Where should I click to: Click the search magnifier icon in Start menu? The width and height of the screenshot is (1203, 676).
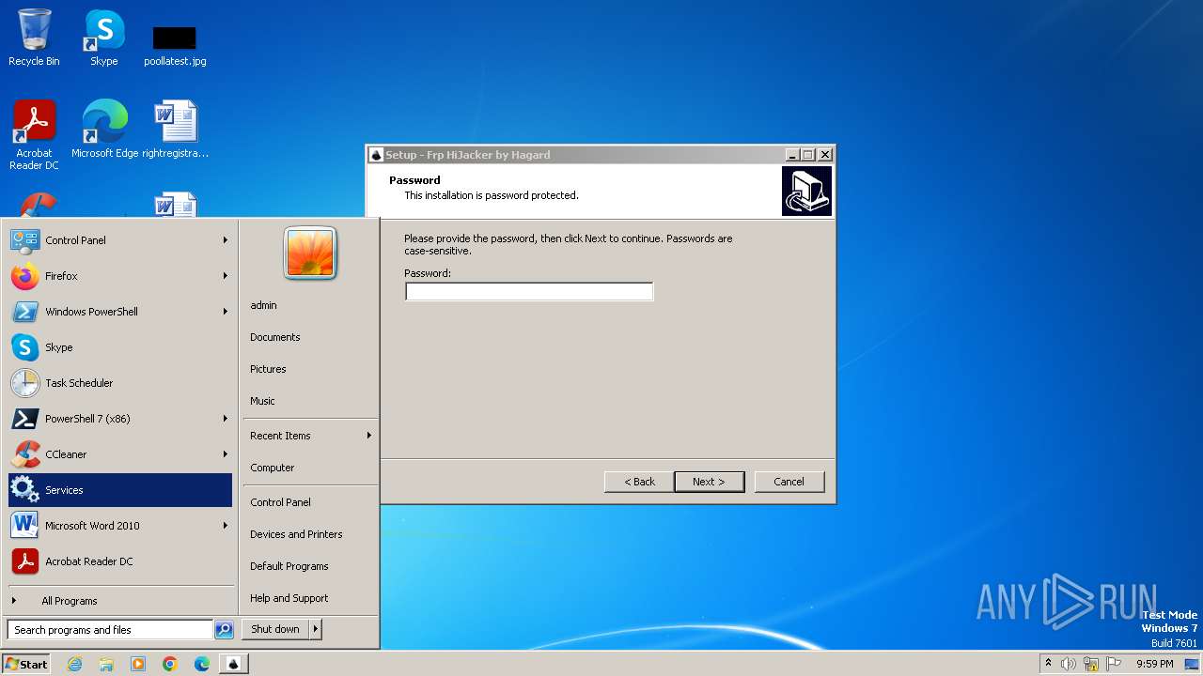tap(224, 630)
